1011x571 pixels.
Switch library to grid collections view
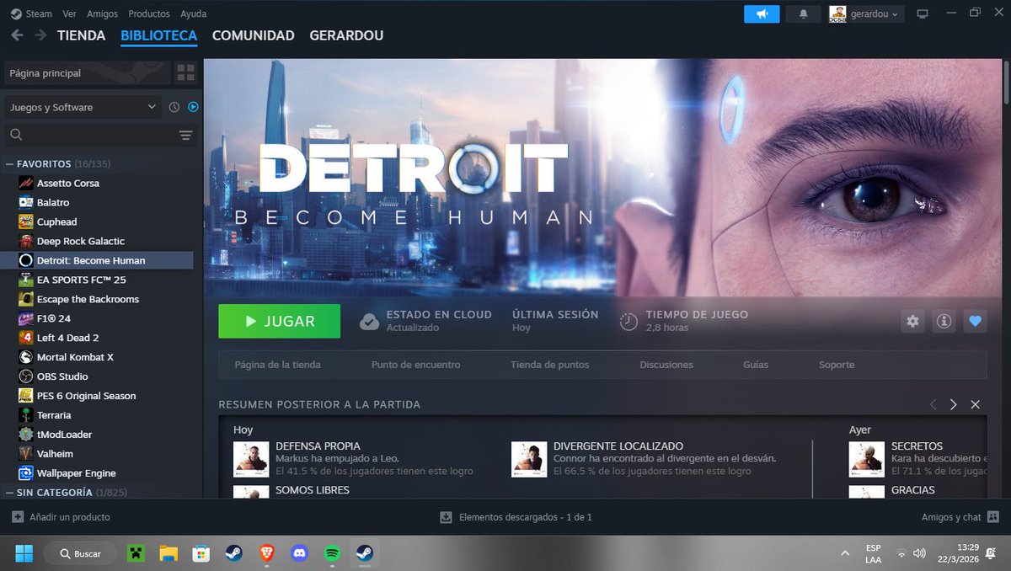185,73
